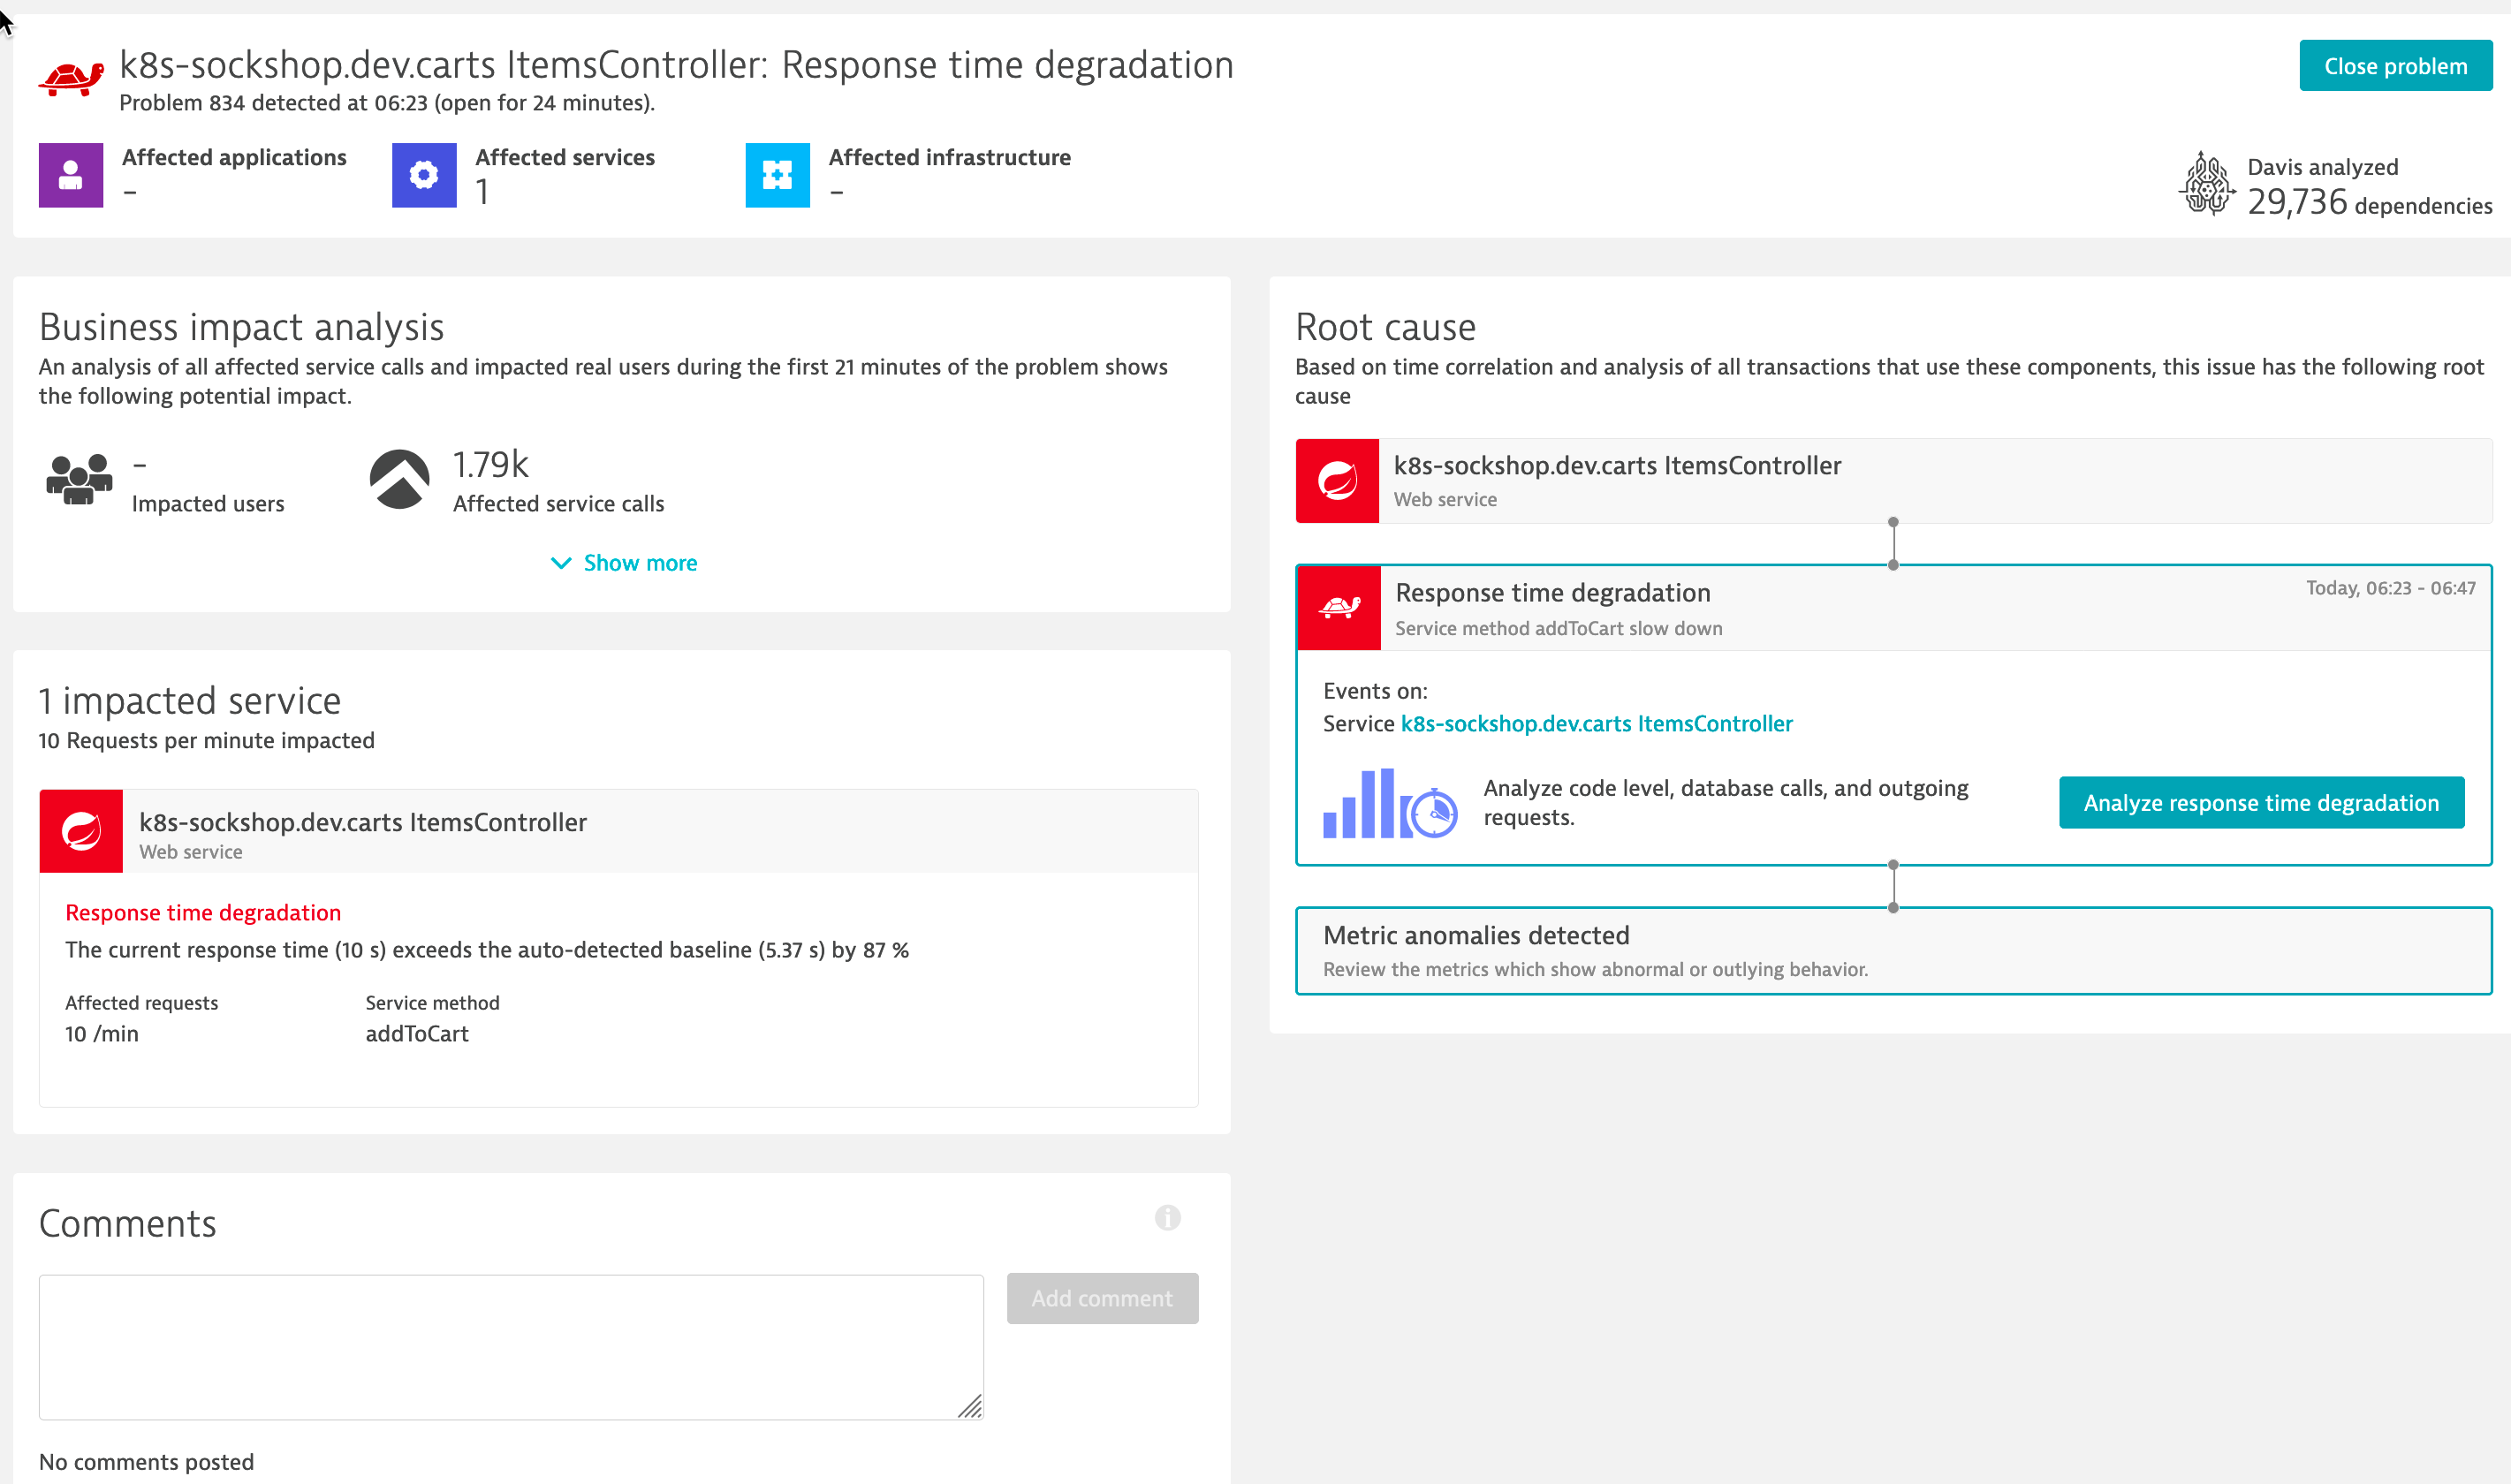Image resolution: width=2511 pixels, height=1484 pixels.
Task: Click the Davis AI brain icon
Action: click(x=2206, y=184)
